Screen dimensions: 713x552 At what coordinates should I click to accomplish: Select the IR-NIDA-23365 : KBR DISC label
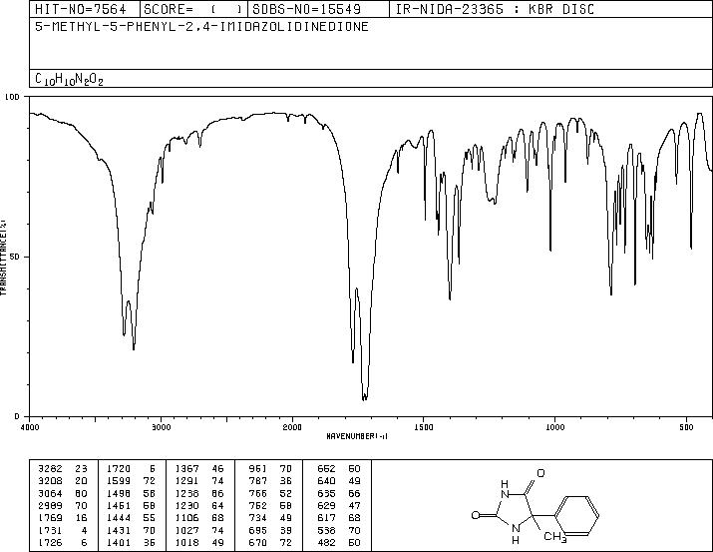[x=495, y=9]
